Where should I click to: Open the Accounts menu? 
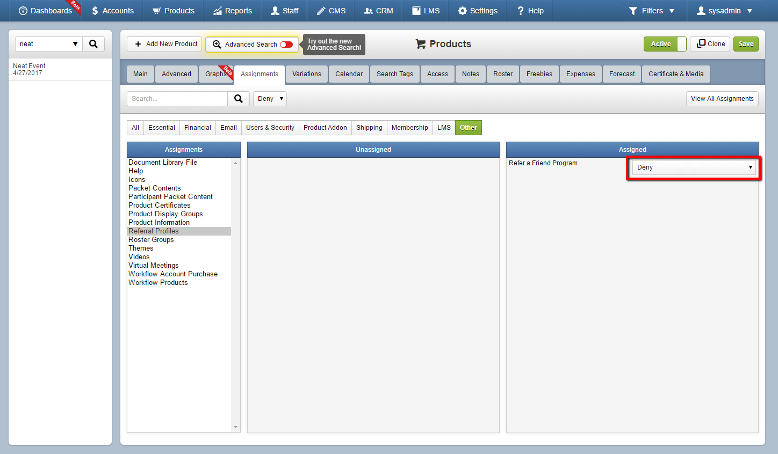pyautogui.click(x=112, y=11)
